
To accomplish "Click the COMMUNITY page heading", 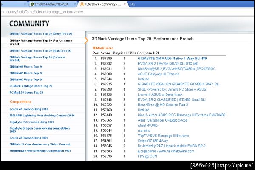I will (29, 24).
